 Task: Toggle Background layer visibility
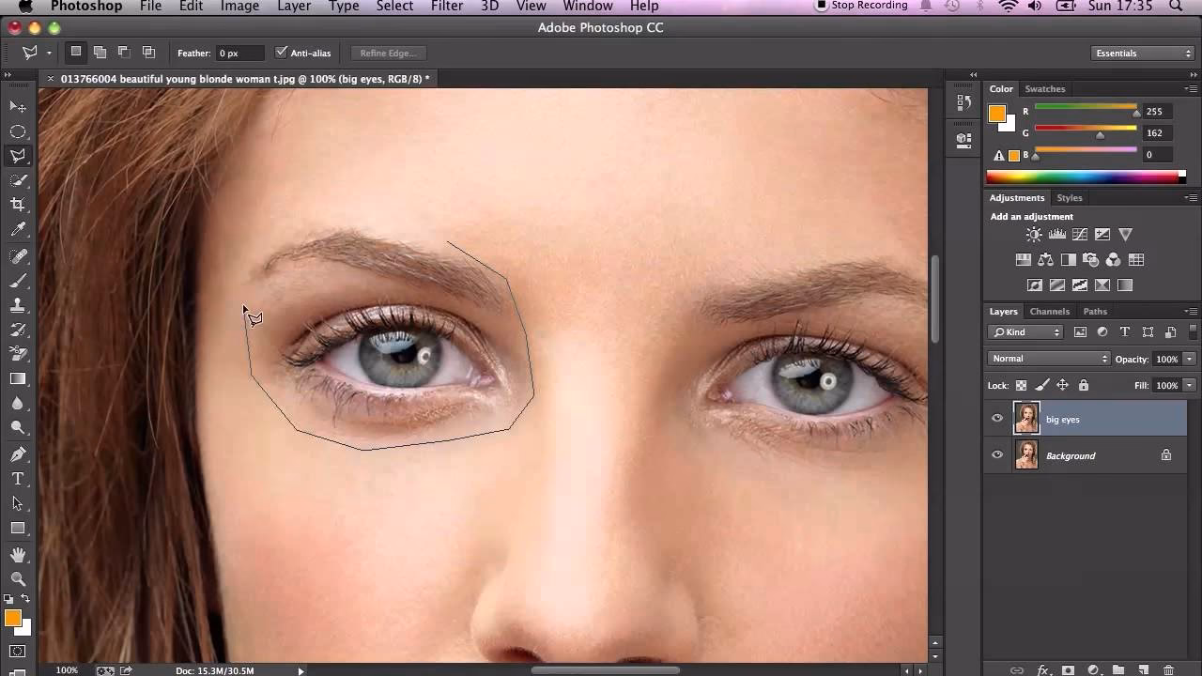(997, 454)
